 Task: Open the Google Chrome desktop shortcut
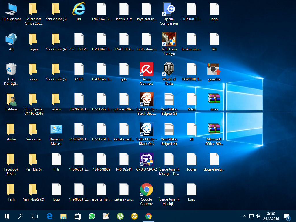[x=146, y=190]
